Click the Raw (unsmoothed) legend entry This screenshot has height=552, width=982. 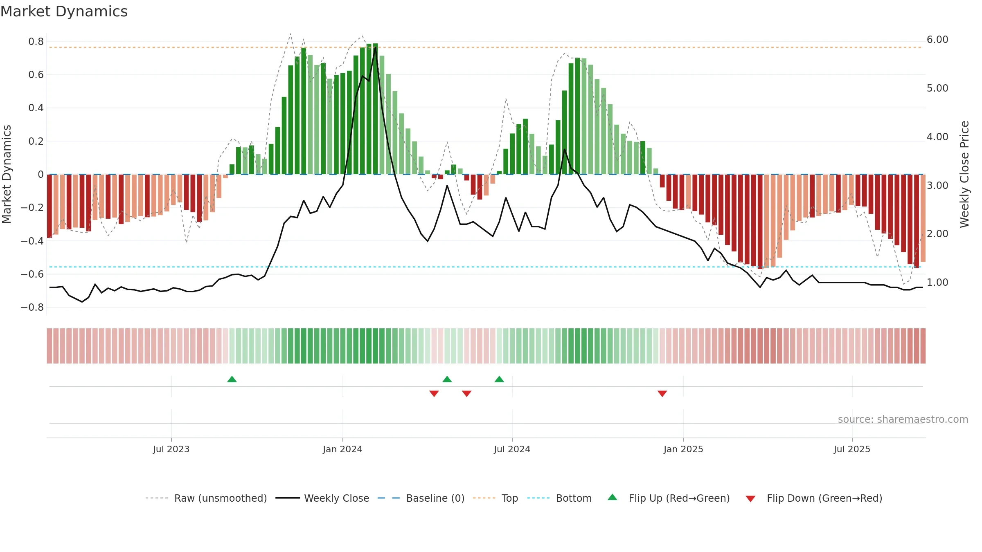point(206,498)
